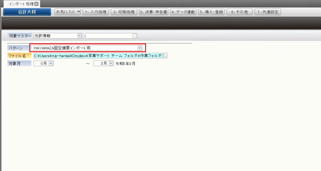
Task: Click the disabled dropdown arrow beside empty field
Action: [134, 36]
